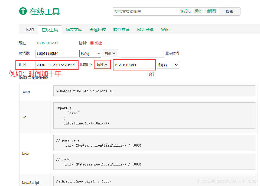This screenshot has height=186, width=260.
Task: Click the joda DateTime code block
Action: tap(154, 162)
